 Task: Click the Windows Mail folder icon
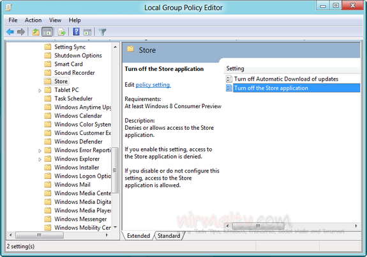[x=48, y=185]
